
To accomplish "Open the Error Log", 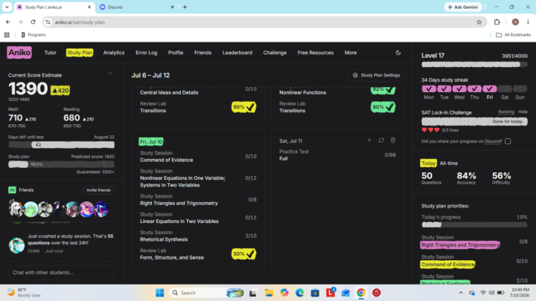I will coord(147,53).
